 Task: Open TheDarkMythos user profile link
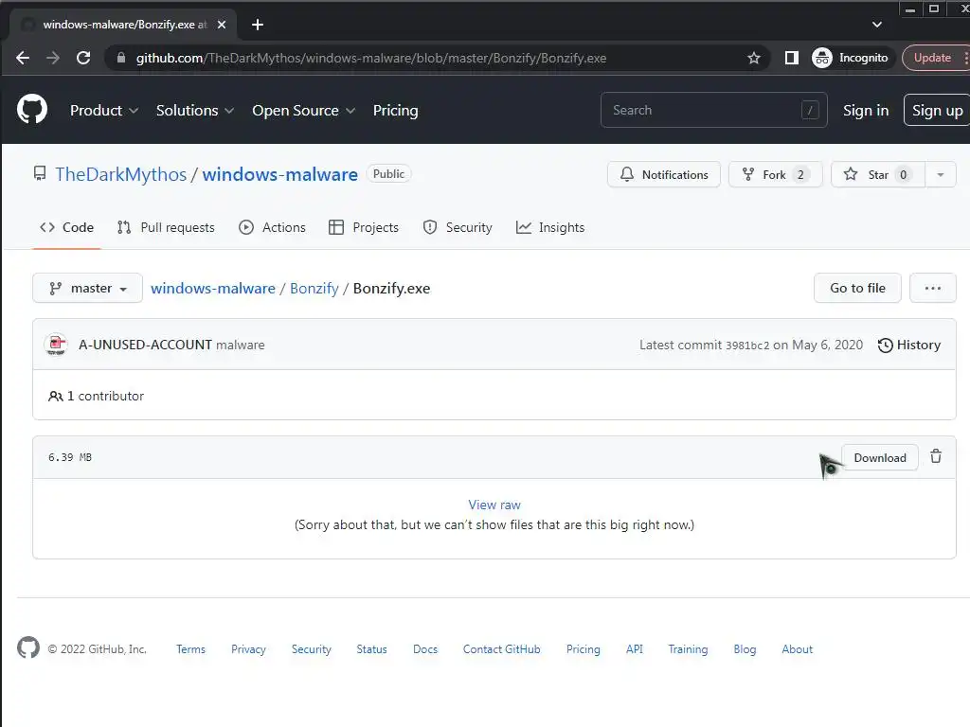coord(120,174)
